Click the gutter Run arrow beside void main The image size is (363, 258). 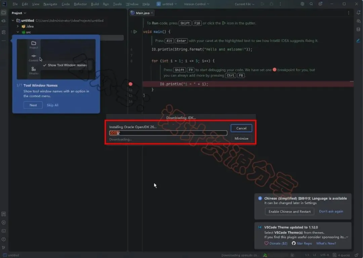click(135, 32)
